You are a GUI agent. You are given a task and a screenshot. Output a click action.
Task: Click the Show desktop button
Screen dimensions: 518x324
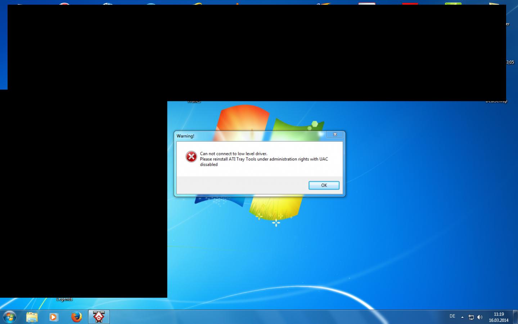(x=515, y=317)
